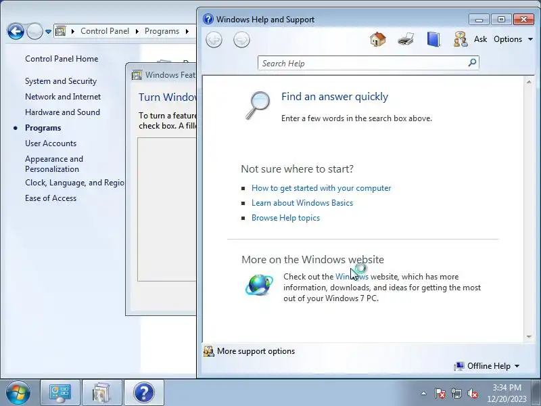Open Clock, Language, and Region category
This screenshot has height=406, width=541.
pos(74,183)
